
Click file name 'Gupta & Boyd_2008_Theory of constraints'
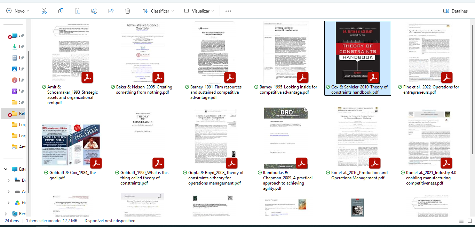(x=216, y=178)
